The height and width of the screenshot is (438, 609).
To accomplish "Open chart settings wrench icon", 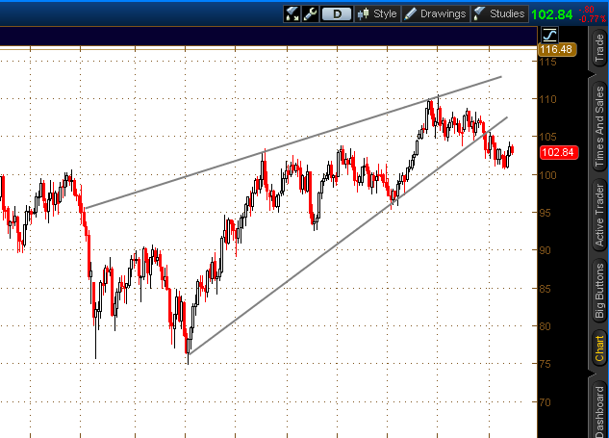I will click(x=310, y=14).
